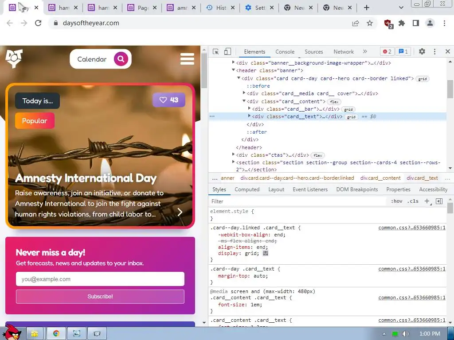Image resolution: width=454 pixels, height=340 pixels.
Task: Toggle the browser side panel icon
Action: (416, 23)
